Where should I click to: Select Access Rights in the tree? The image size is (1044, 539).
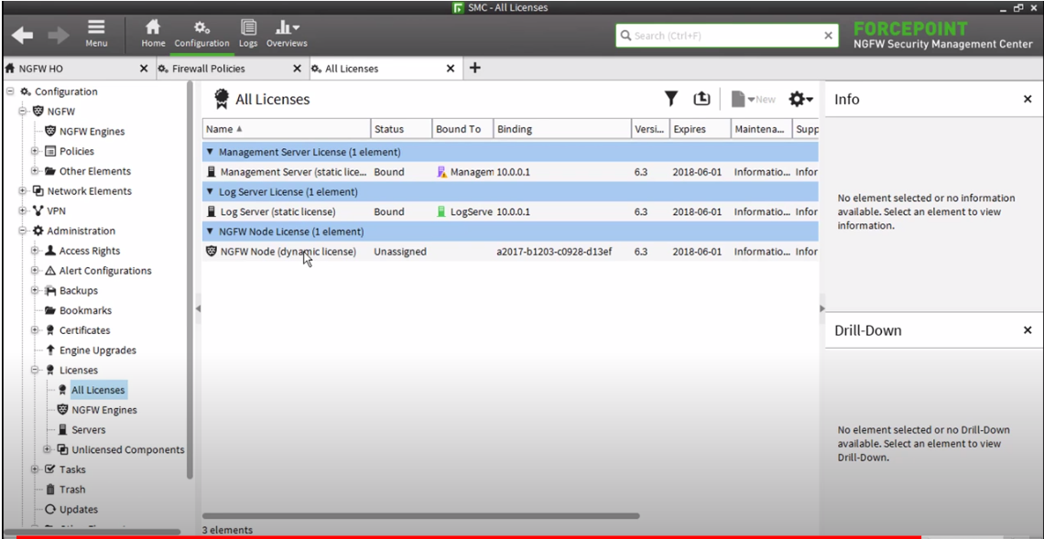(x=89, y=251)
